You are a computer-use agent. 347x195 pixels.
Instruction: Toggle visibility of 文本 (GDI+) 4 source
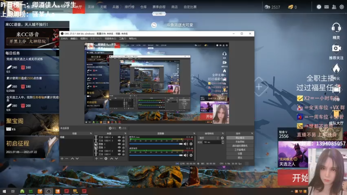(x=119, y=137)
